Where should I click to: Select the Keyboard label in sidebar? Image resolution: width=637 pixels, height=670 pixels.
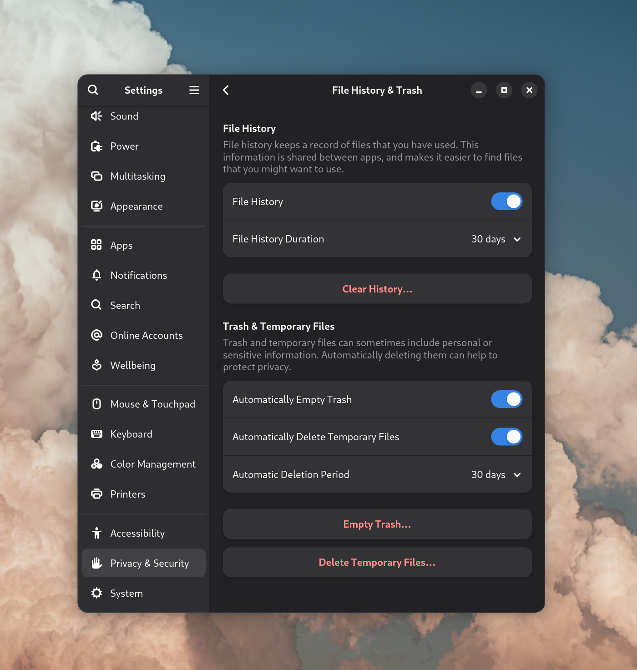[131, 434]
